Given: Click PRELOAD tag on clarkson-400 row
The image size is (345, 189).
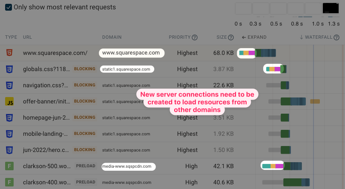Looking at the screenshot, I should click(86, 182).
